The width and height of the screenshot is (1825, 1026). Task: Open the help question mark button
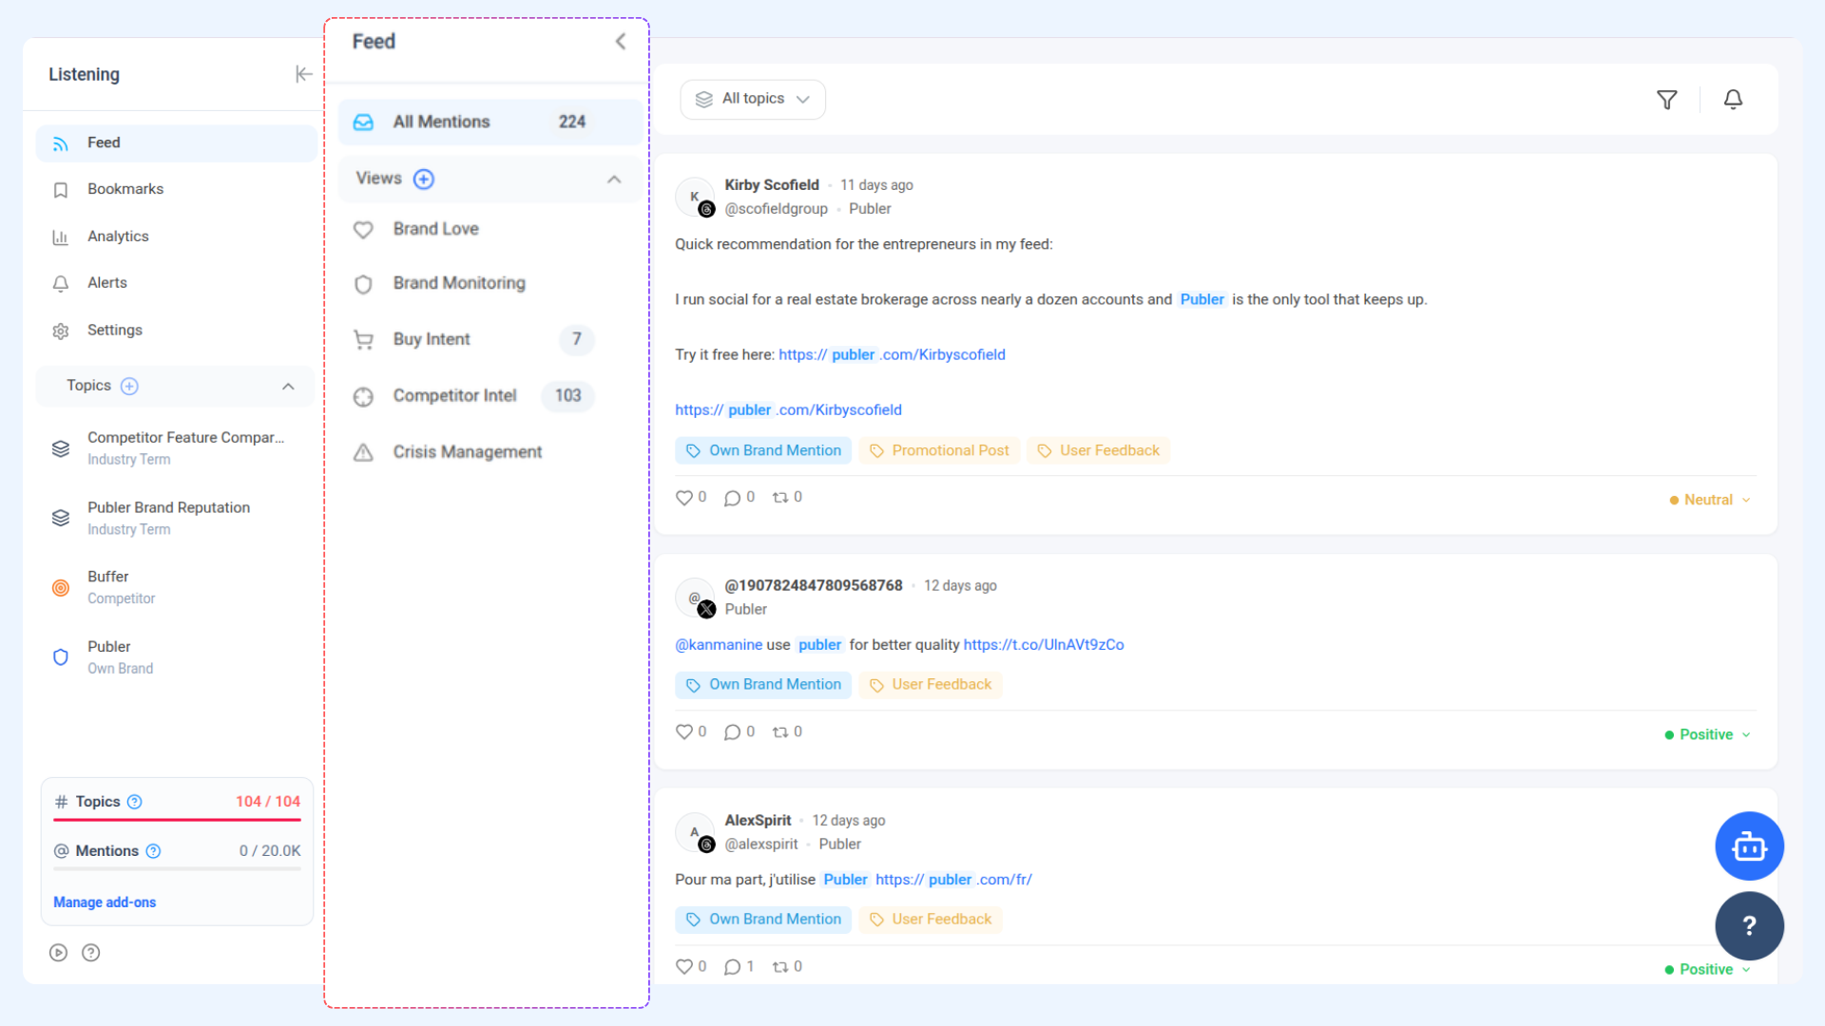[1749, 925]
